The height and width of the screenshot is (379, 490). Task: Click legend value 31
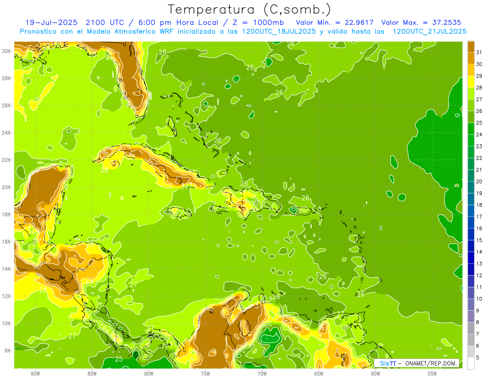pos(479,52)
